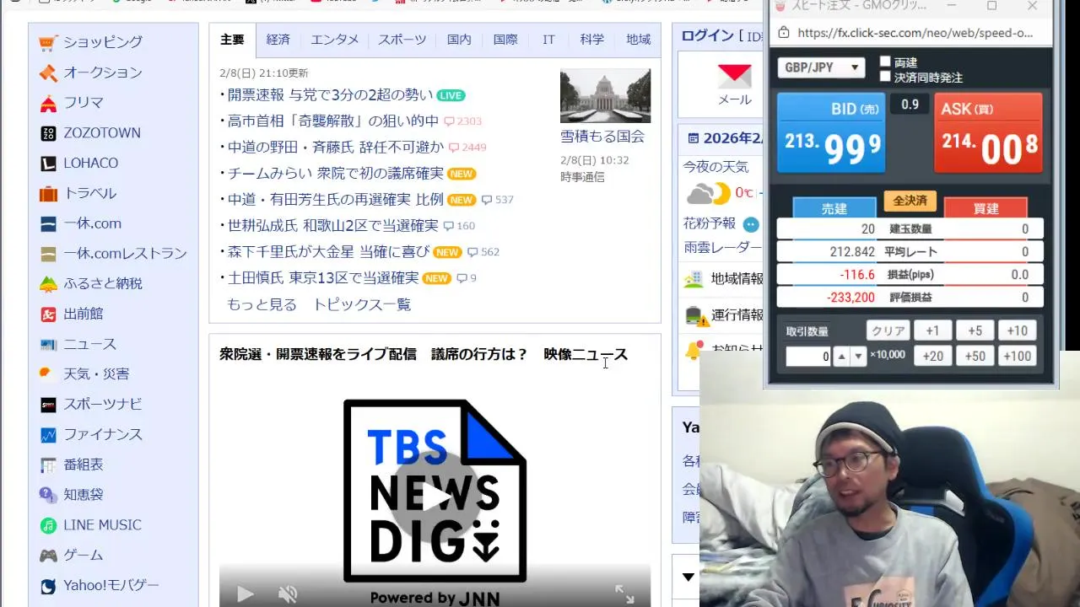Click the ファイナンス chart icon
The height and width of the screenshot is (607, 1080).
tap(48, 435)
